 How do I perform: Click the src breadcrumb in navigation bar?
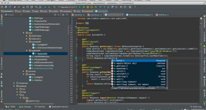18,11
